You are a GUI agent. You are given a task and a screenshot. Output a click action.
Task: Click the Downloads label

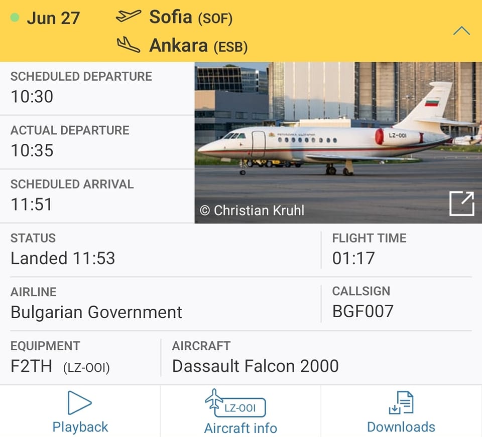click(401, 427)
